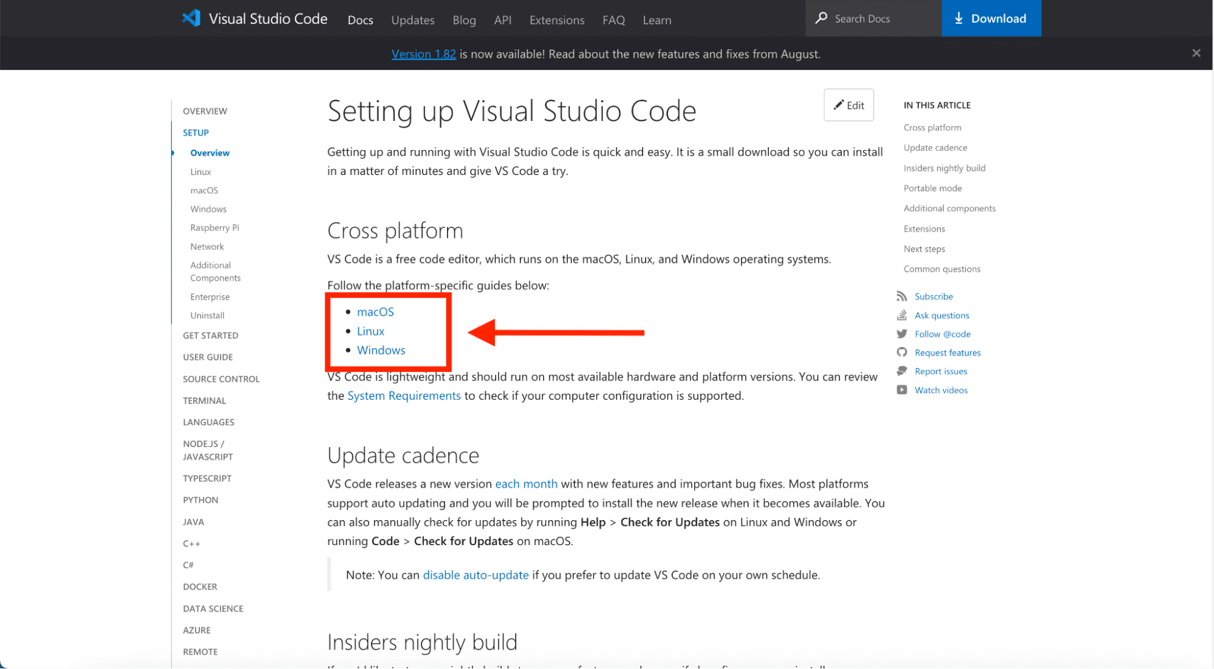The height and width of the screenshot is (669, 1214).
Task: Click the Version 1.82 link
Action: click(x=423, y=53)
